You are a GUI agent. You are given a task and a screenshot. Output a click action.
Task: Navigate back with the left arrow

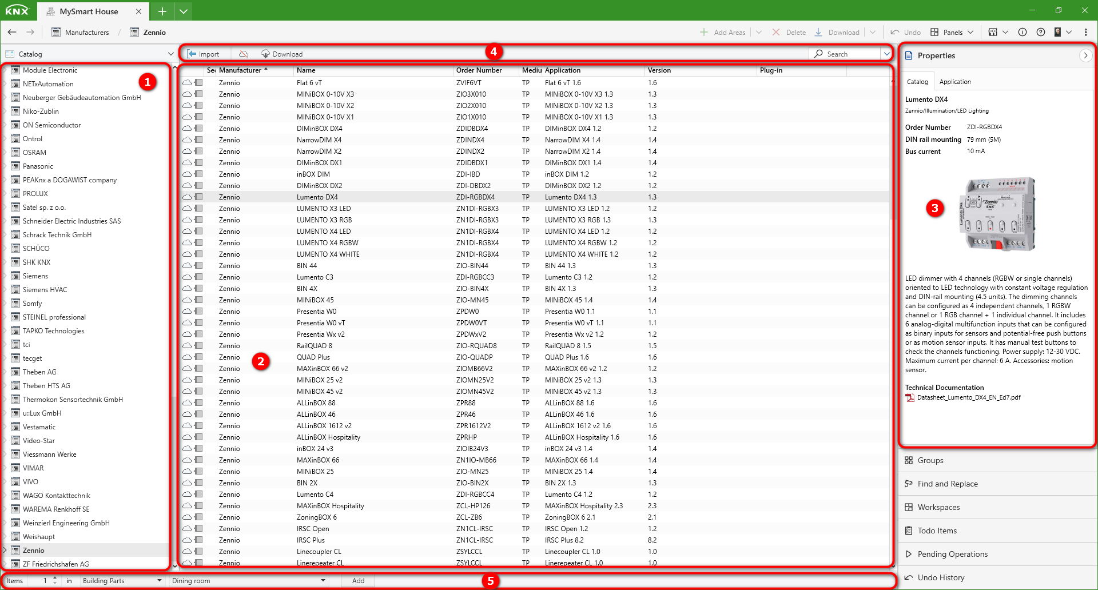tap(12, 32)
